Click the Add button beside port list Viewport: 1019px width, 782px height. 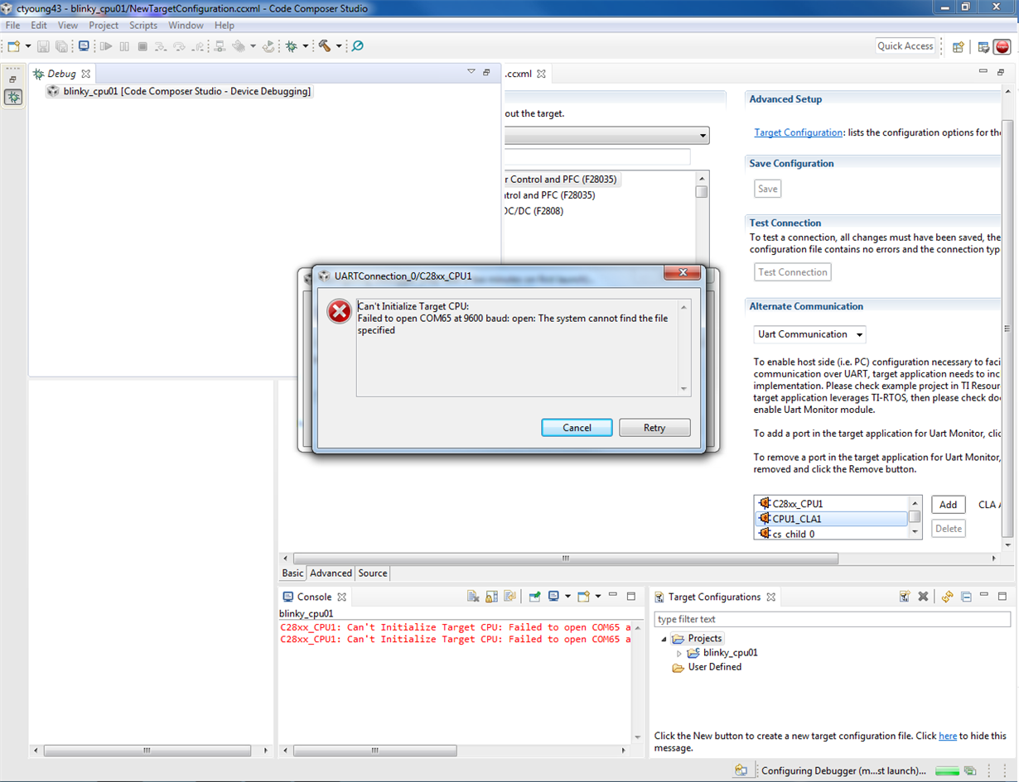pyautogui.click(x=949, y=505)
